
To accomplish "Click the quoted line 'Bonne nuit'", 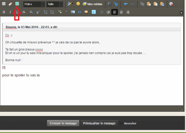I will click(13, 60).
